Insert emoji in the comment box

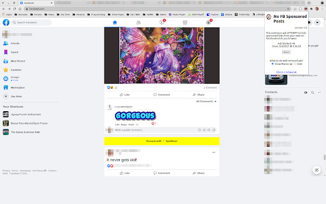tap(199, 130)
